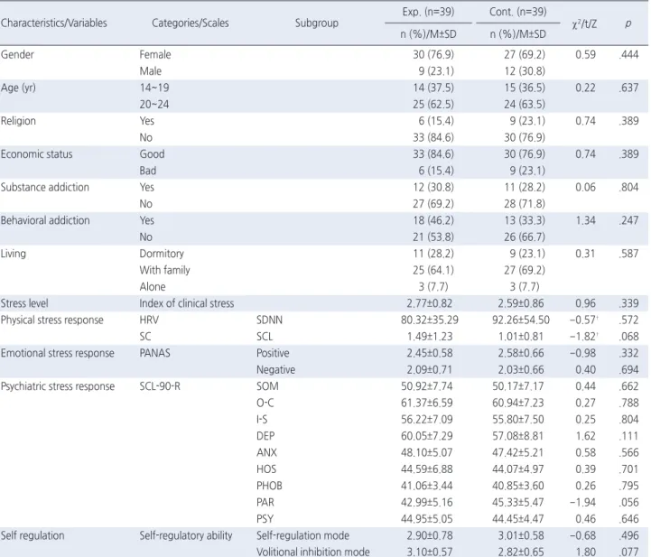Click the Subgroup column header
Viewport: 651px width, 557px height.
click(x=316, y=23)
